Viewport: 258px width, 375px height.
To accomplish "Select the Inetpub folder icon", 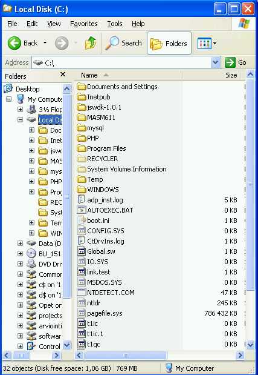I will click(82, 97).
